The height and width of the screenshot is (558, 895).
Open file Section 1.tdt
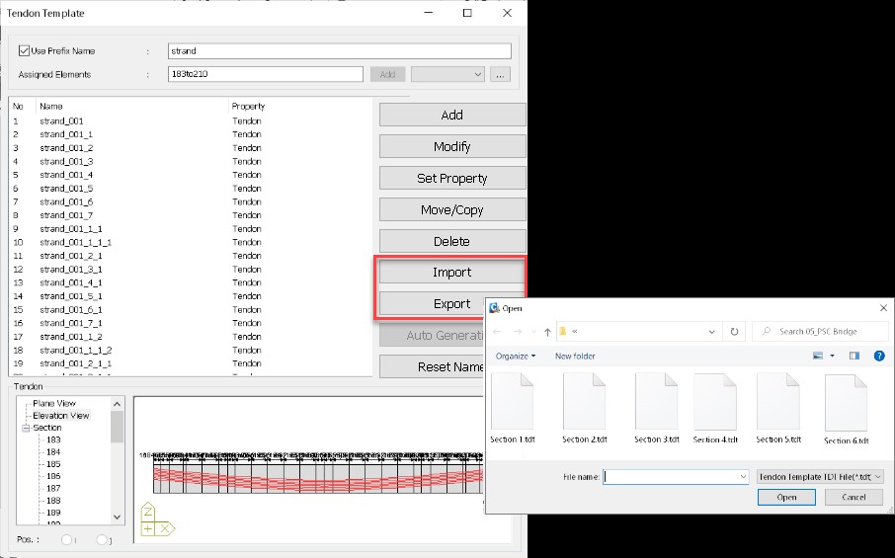[x=513, y=409]
